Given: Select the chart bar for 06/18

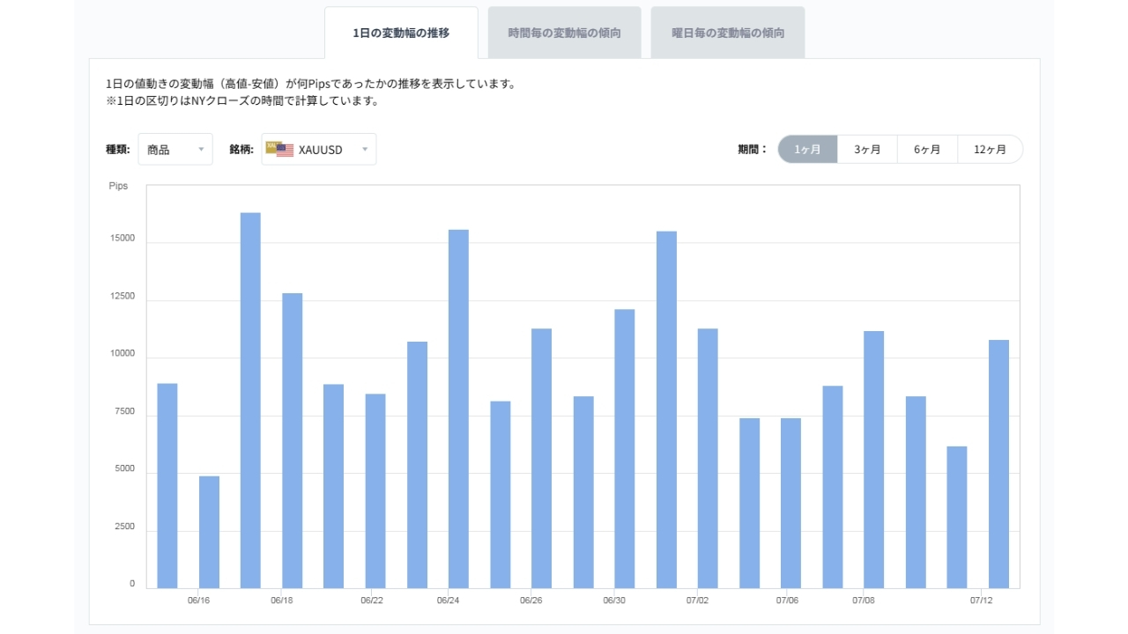Looking at the screenshot, I should [293, 440].
